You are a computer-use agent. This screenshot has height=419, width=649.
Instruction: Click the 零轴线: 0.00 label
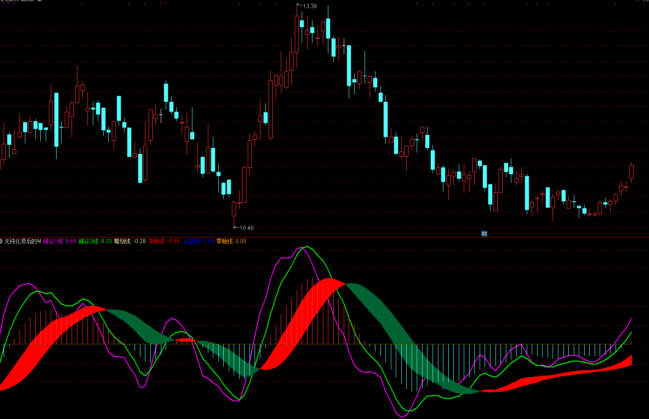point(231,241)
